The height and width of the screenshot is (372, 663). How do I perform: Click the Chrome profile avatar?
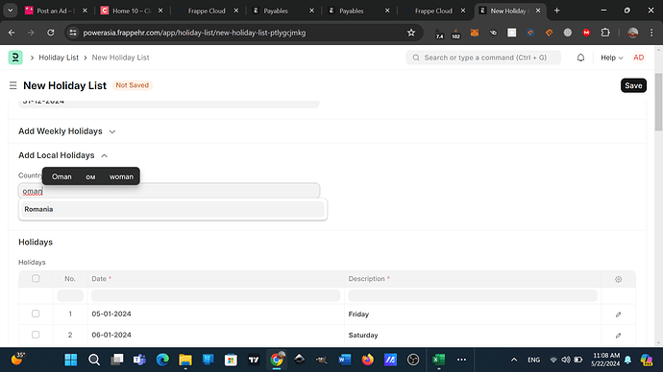point(632,33)
